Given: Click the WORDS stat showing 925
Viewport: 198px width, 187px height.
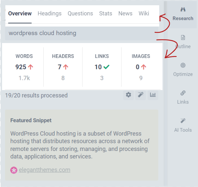Looking at the screenshot, I should tap(24, 67).
